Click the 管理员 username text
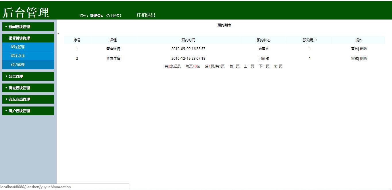Screen dimensions: 392x190 point(96,15)
